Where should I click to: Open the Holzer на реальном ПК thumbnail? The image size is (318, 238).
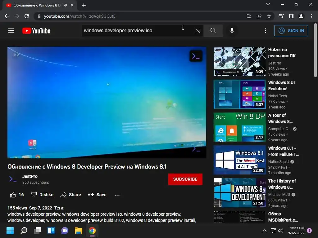pyautogui.click(x=239, y=61)
